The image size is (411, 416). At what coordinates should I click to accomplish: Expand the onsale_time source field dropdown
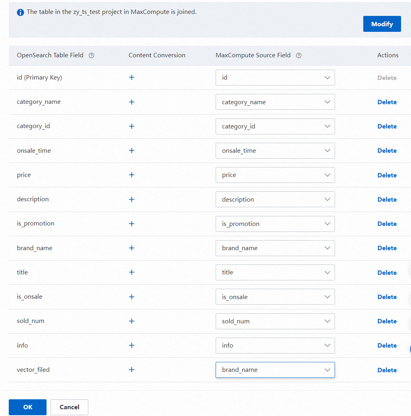click(x=275, y=151)
